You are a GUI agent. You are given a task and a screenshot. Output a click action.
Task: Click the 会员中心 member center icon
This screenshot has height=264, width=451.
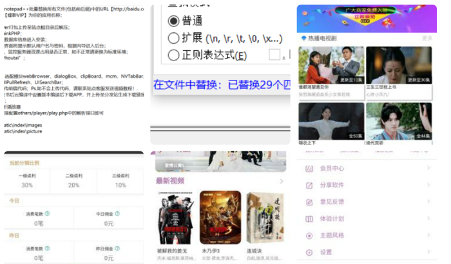[x=309, y=169]
